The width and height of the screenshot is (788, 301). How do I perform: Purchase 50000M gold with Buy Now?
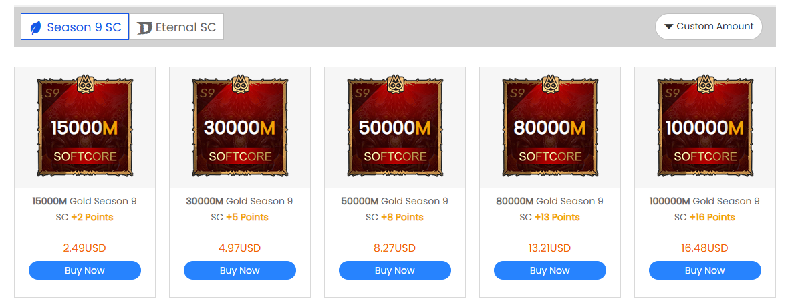395,270
